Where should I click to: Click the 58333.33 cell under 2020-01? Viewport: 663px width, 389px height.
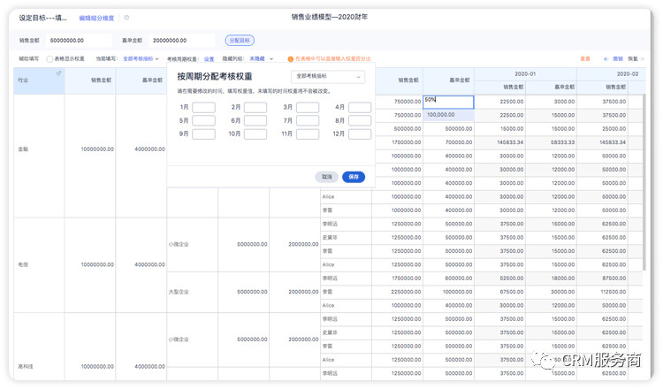click(x=551, y=142)
